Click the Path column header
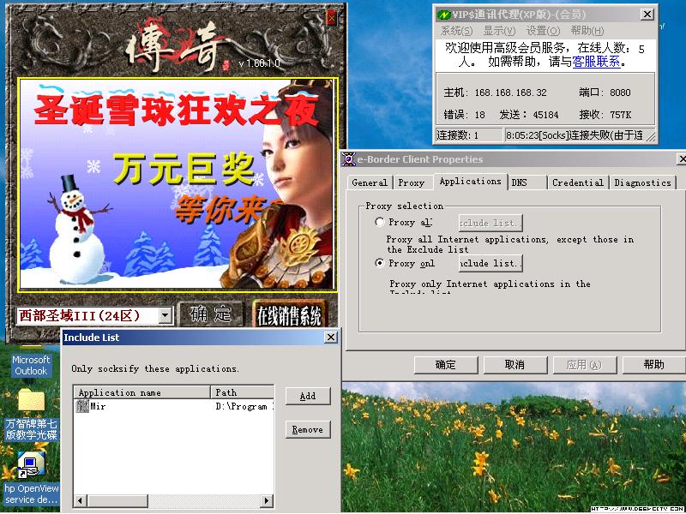This screenshot has height=514, width=686. [x=243, y=392]
